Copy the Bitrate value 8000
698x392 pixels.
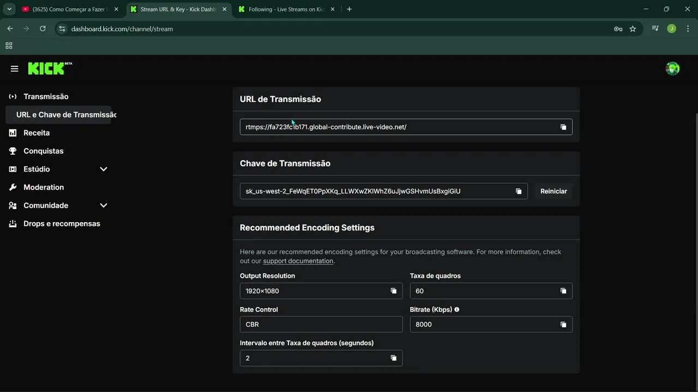(x=563, y=324)
